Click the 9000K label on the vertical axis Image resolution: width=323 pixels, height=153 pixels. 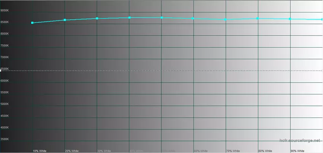pyautogui.click(x=5, y=11)
